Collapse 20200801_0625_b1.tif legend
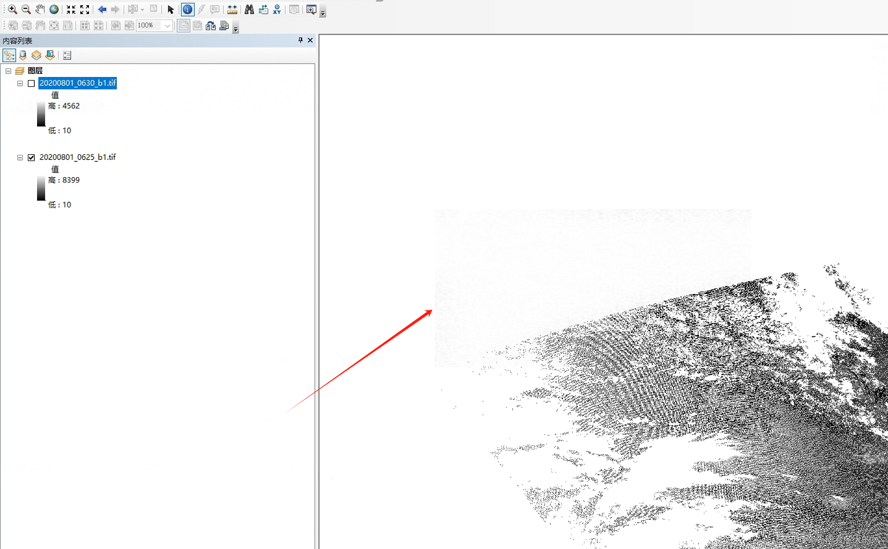888x549 pixels. point(20,158)
